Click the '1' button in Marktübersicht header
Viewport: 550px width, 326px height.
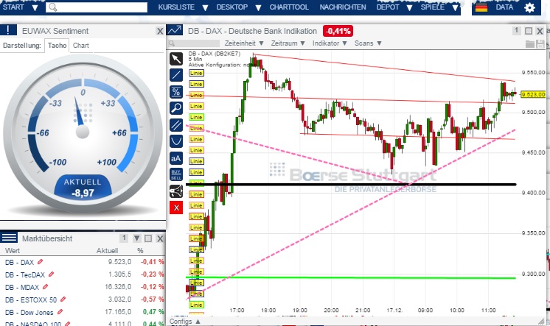123,238
